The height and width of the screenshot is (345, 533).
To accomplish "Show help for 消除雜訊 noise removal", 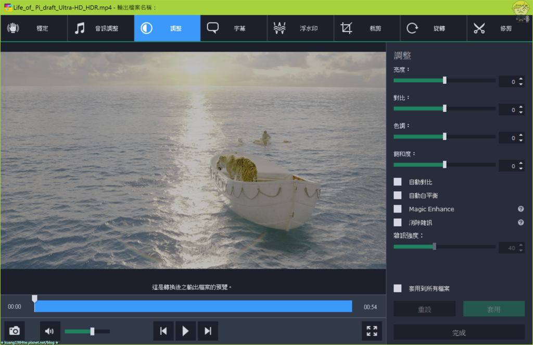I will (521, 223).
